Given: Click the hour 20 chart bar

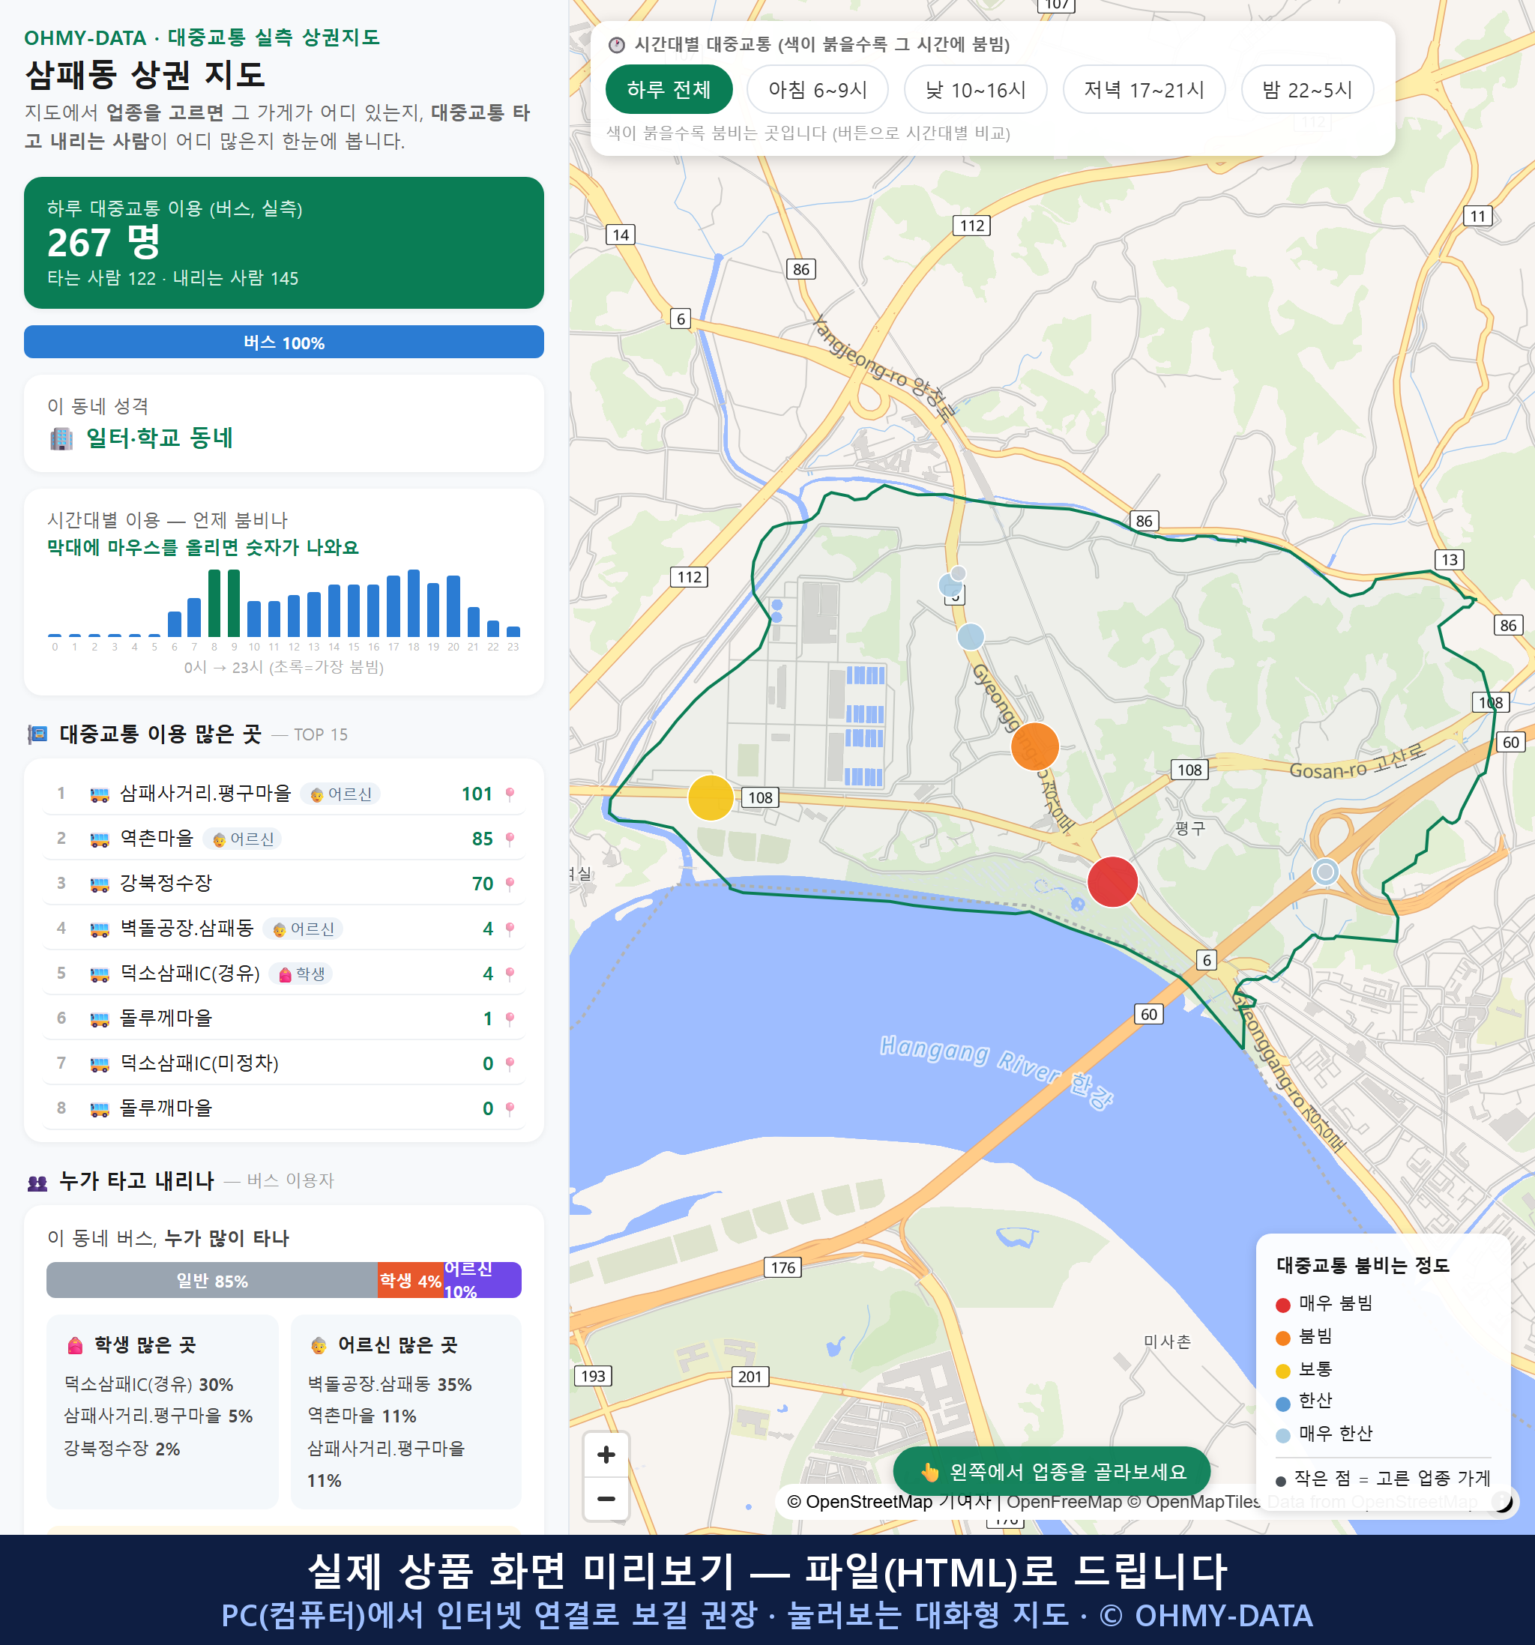Looking at the screenshot, I should click(453, 606).
